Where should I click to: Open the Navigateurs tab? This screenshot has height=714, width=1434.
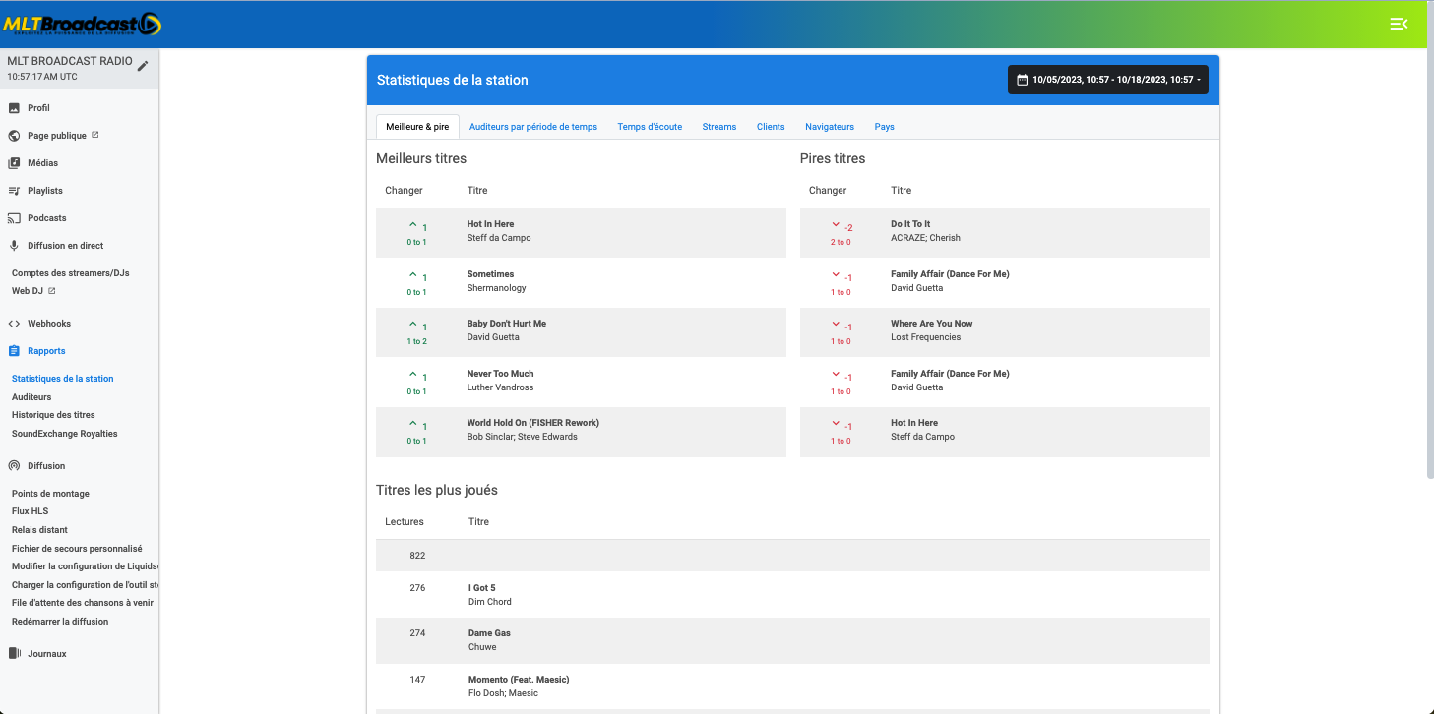[x=829, y=127]
